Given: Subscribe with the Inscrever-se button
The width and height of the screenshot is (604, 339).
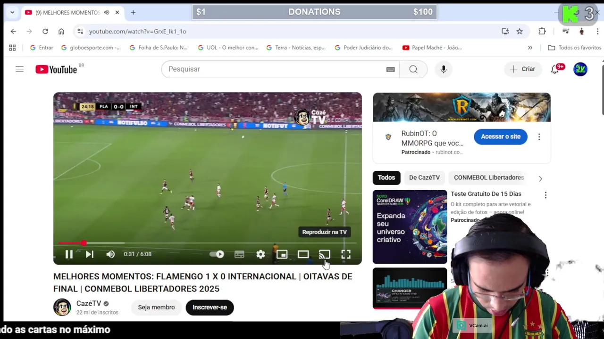Looking at the screenshot, I should [210, 307].
